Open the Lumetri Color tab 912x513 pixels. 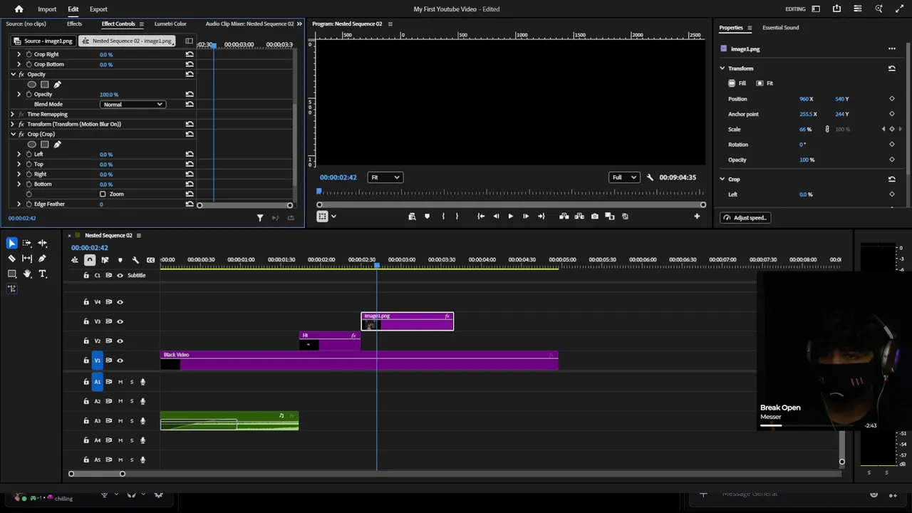coord(170,24)
